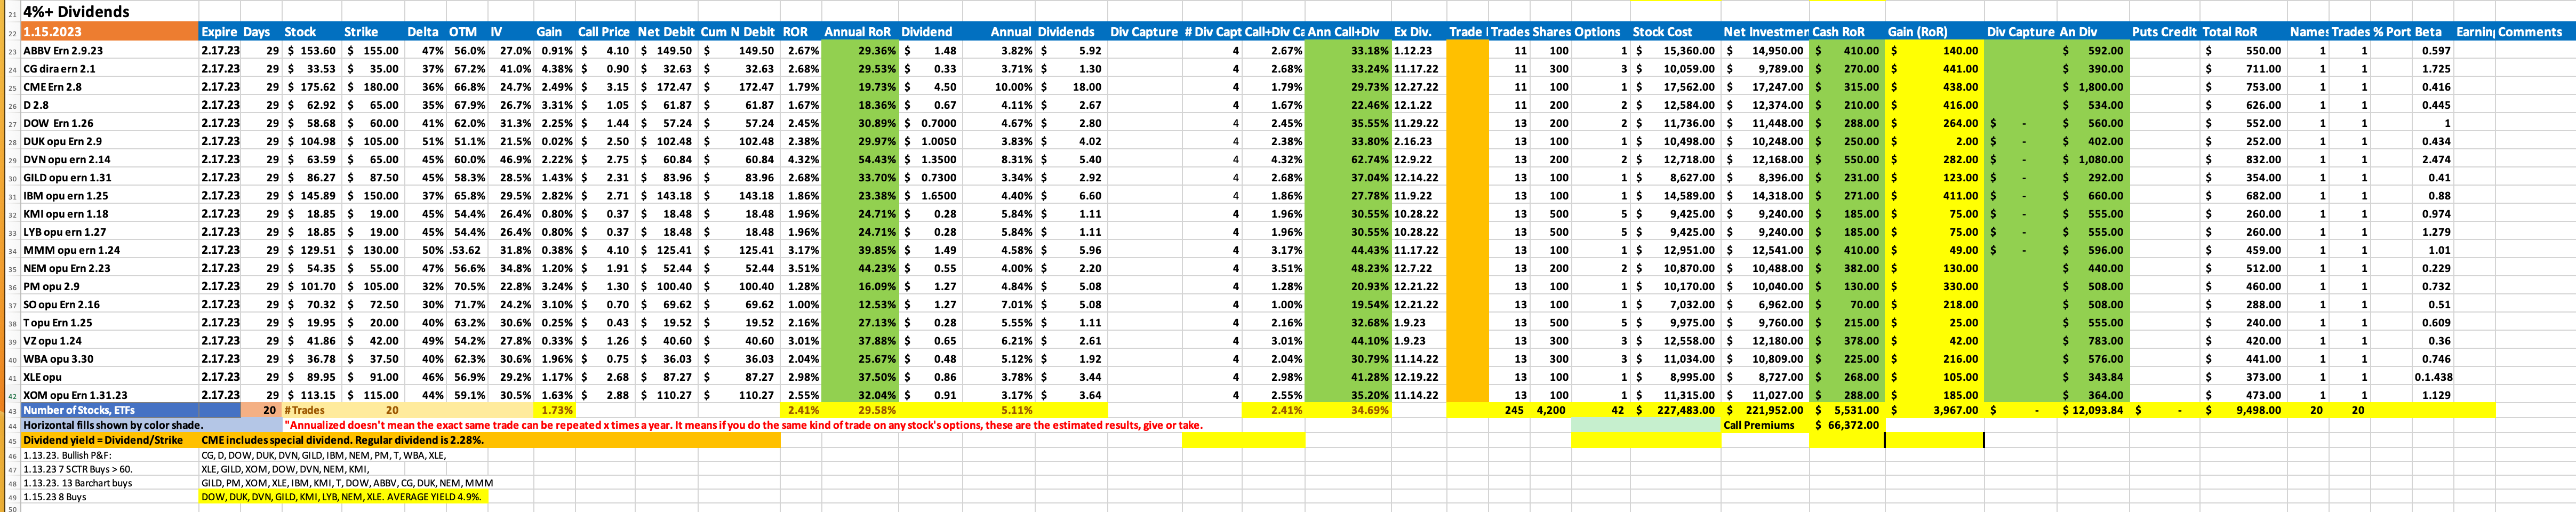Click the orange '1.15.2023' date cell
Image resolution: width=2576 pixels, height=512 pixels.
[110, 32]
